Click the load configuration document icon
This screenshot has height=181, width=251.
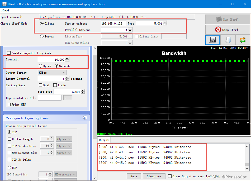[x=228, y=40]
